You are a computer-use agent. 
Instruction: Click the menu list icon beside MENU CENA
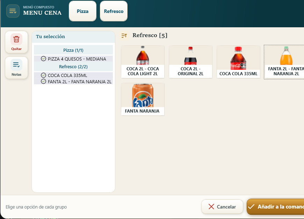[x=13, y=11]
